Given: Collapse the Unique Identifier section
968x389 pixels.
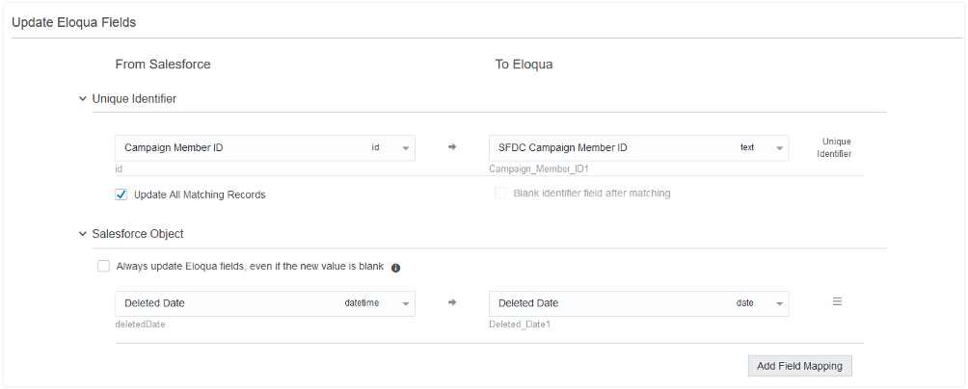Looking at the screenshot, I should coord(83,98).
